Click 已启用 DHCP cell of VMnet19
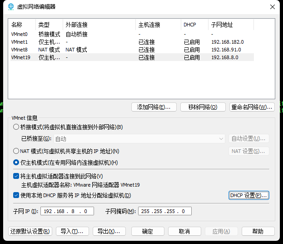283x244 pixels. 192,57
